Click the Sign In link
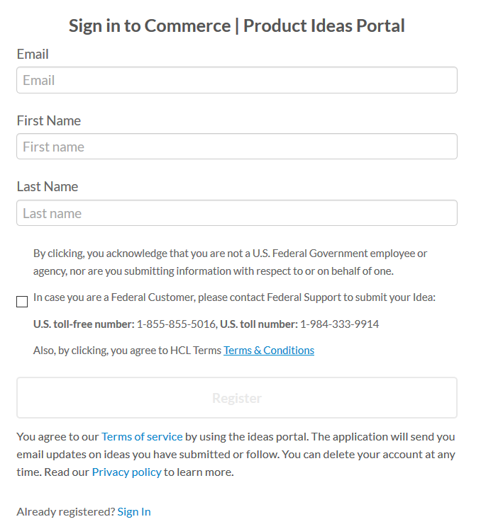The width and height of the screenshot is (481, 529). point(134,511)
